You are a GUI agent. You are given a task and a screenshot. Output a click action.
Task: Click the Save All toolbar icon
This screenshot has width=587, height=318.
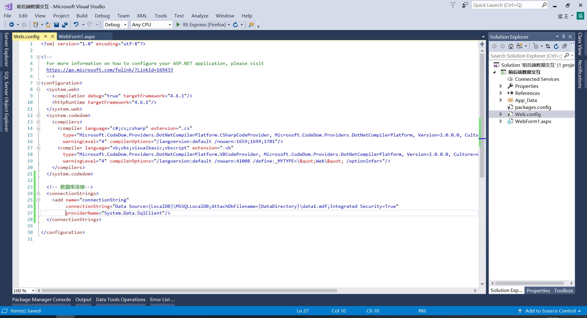pos(65,25)
